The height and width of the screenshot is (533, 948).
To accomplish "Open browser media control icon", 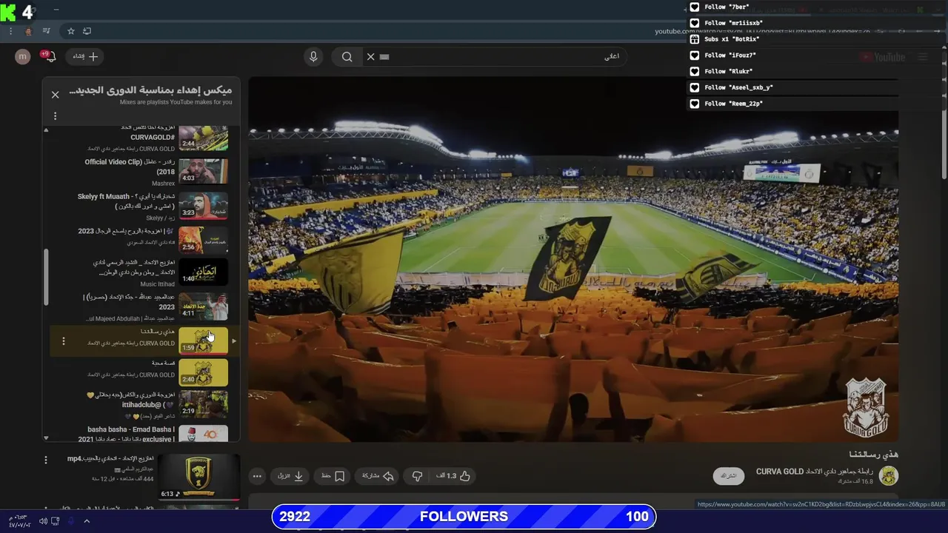I will coord(47,31).
